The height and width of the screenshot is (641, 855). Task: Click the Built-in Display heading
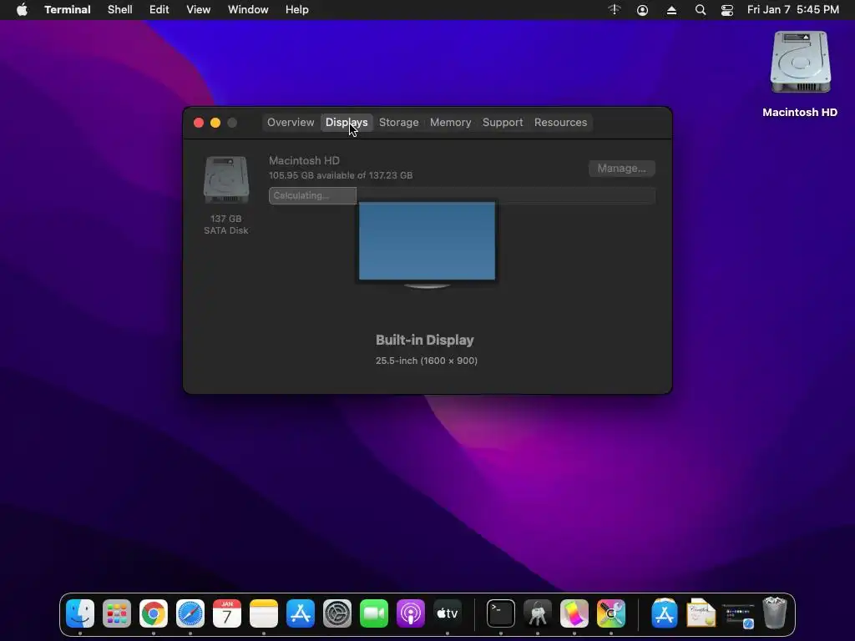coord(425,341)
